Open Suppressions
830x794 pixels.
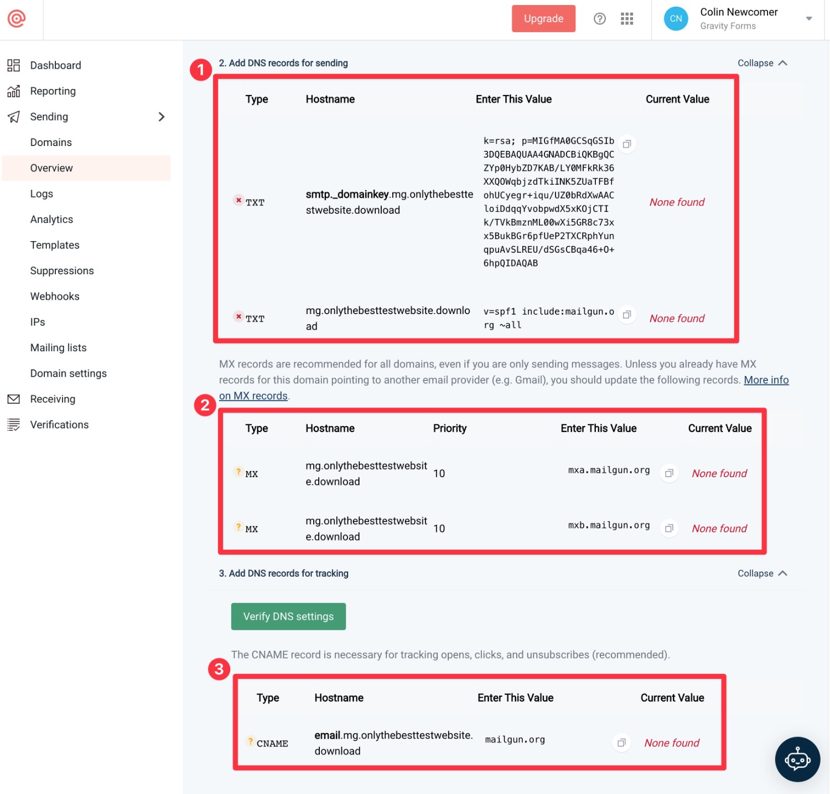point(62,271)
